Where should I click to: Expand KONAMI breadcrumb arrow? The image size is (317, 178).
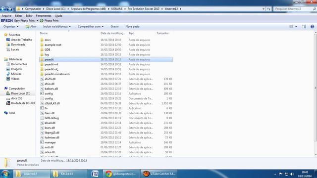[125, 9]
